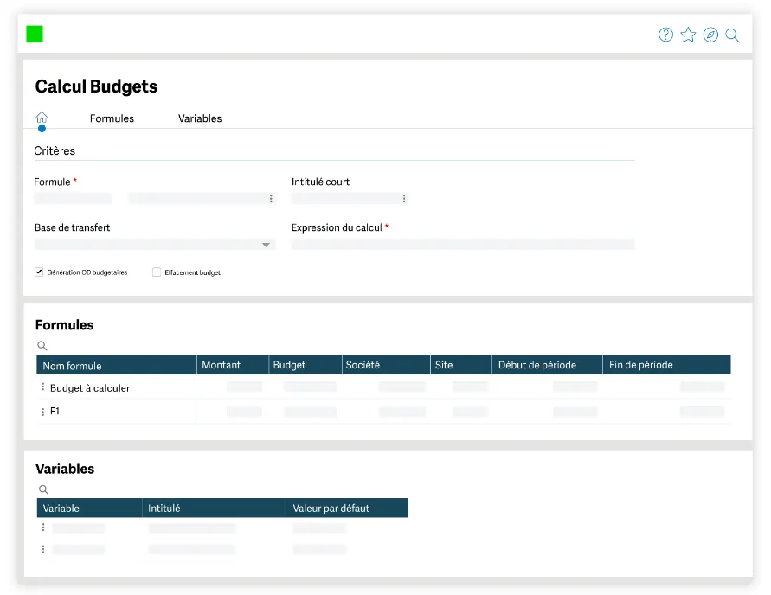Enable the Effacement budget checkbox
Viewport: 771px width, 595px height.
(x=157, y=272)
